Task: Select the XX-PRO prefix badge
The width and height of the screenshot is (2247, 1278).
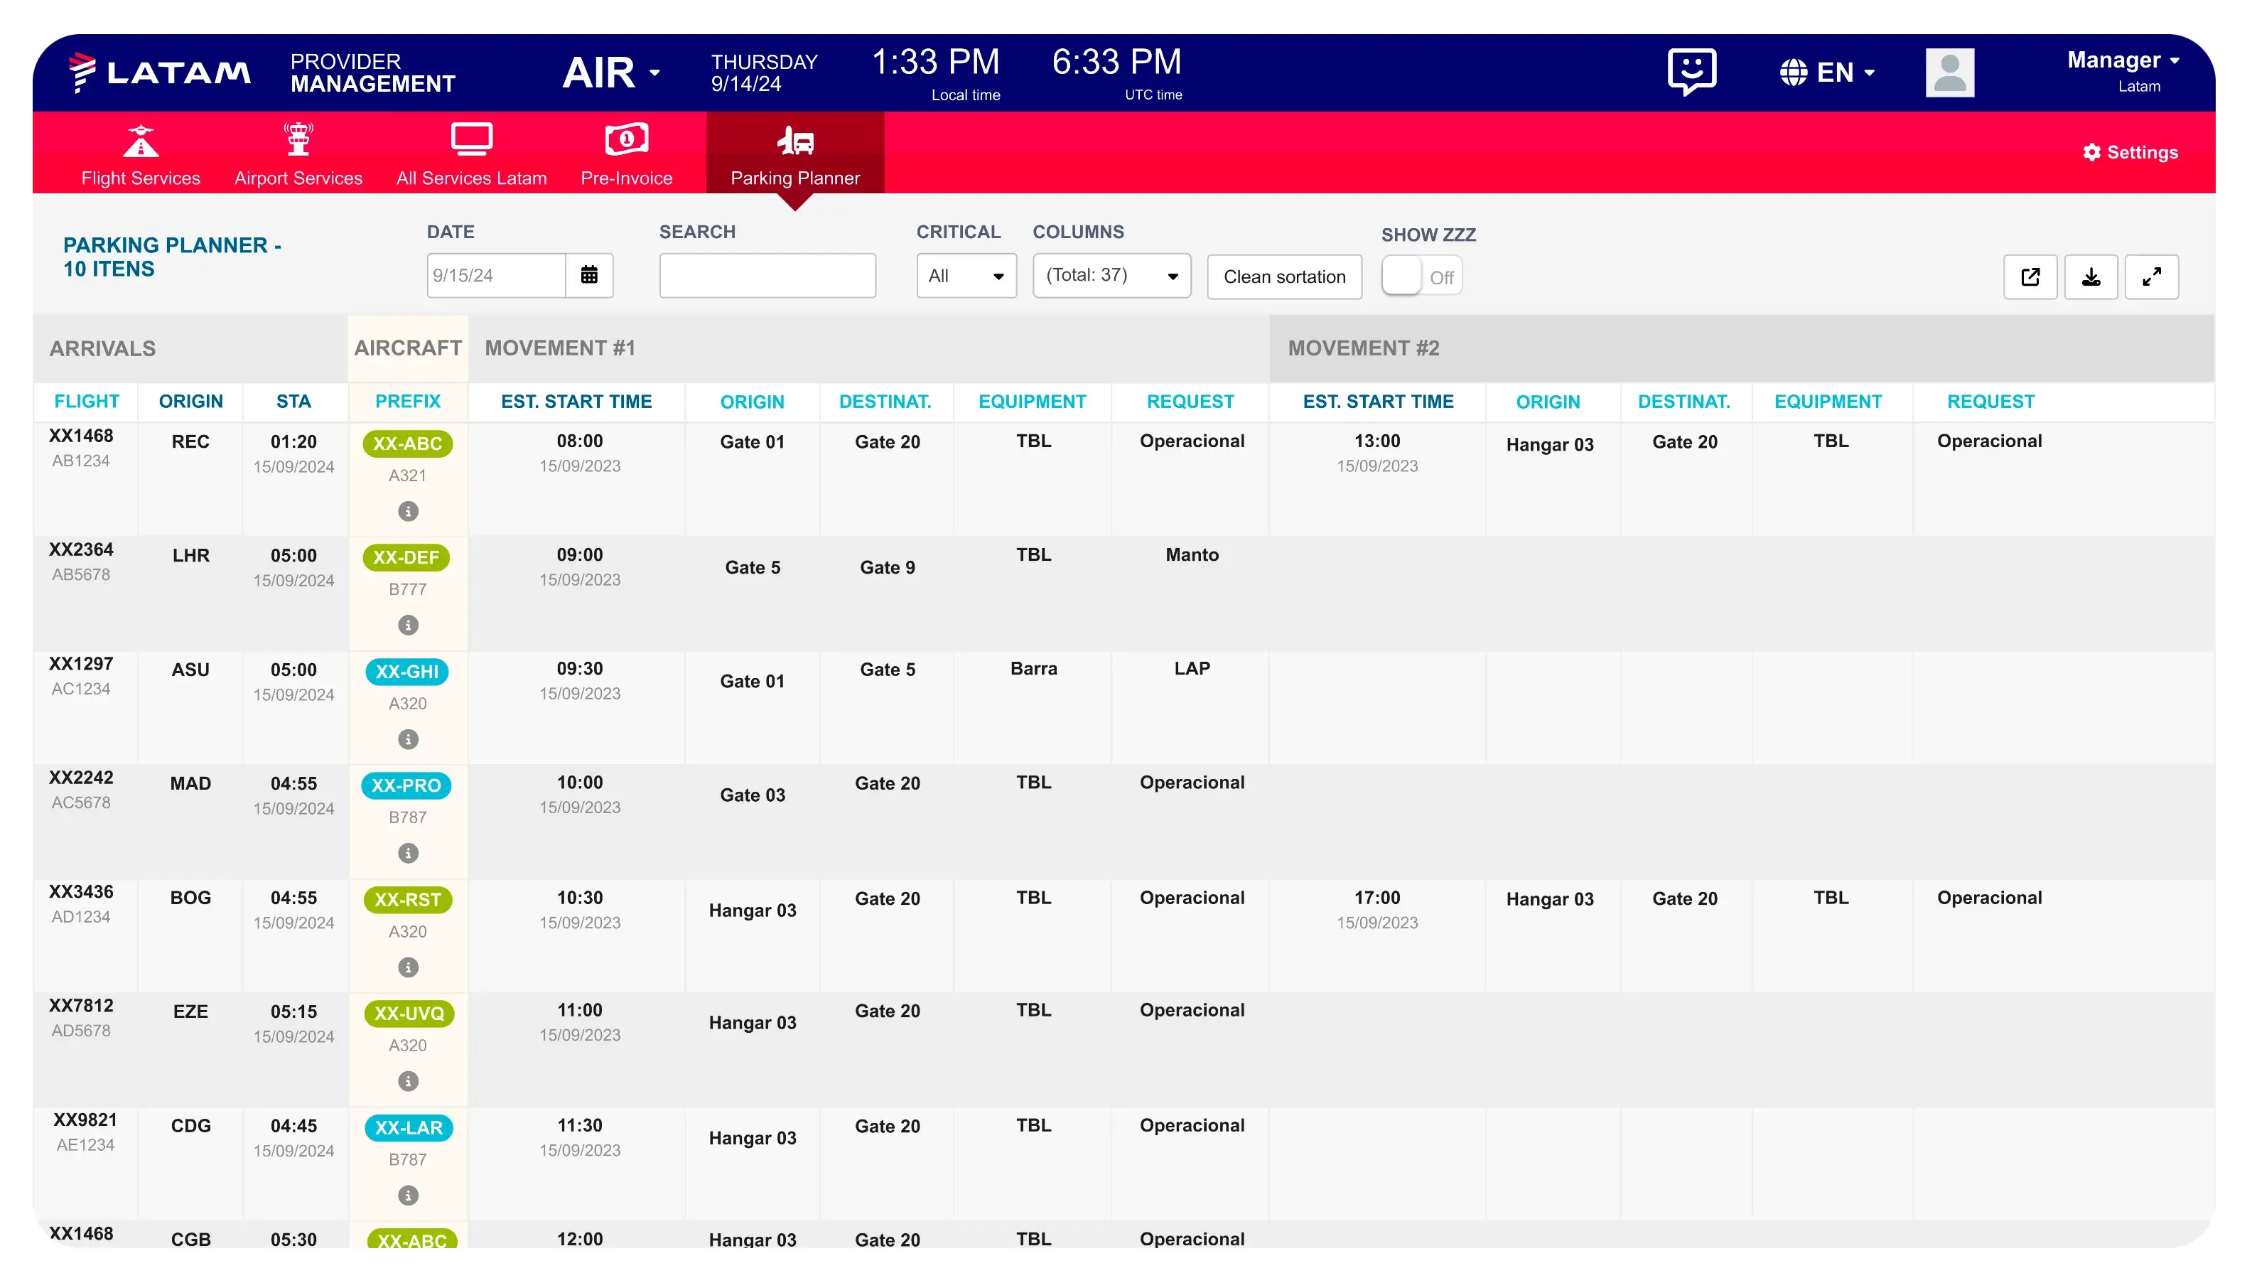Action: coord(406,785)
